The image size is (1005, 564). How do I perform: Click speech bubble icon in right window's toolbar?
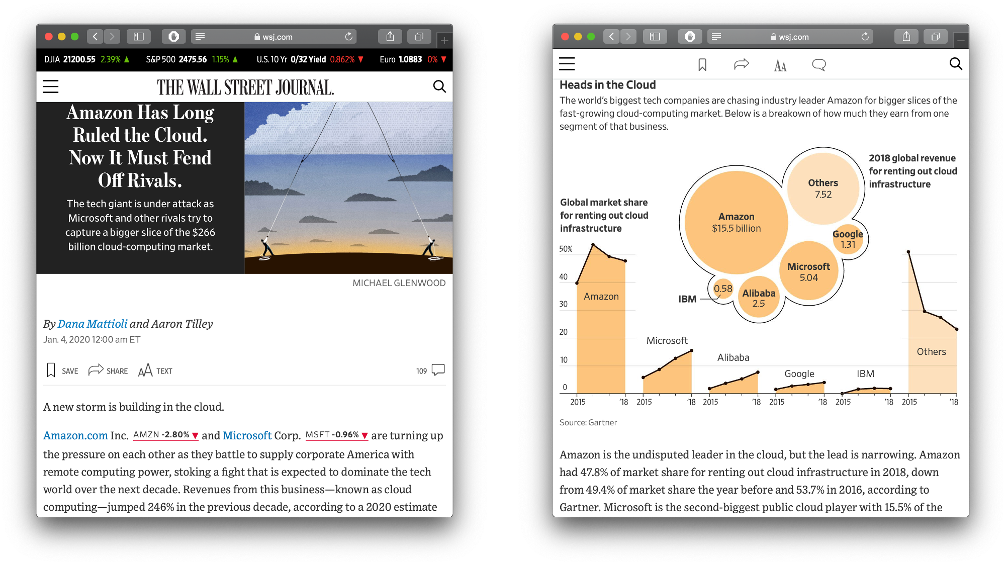[x=818, y=65]
